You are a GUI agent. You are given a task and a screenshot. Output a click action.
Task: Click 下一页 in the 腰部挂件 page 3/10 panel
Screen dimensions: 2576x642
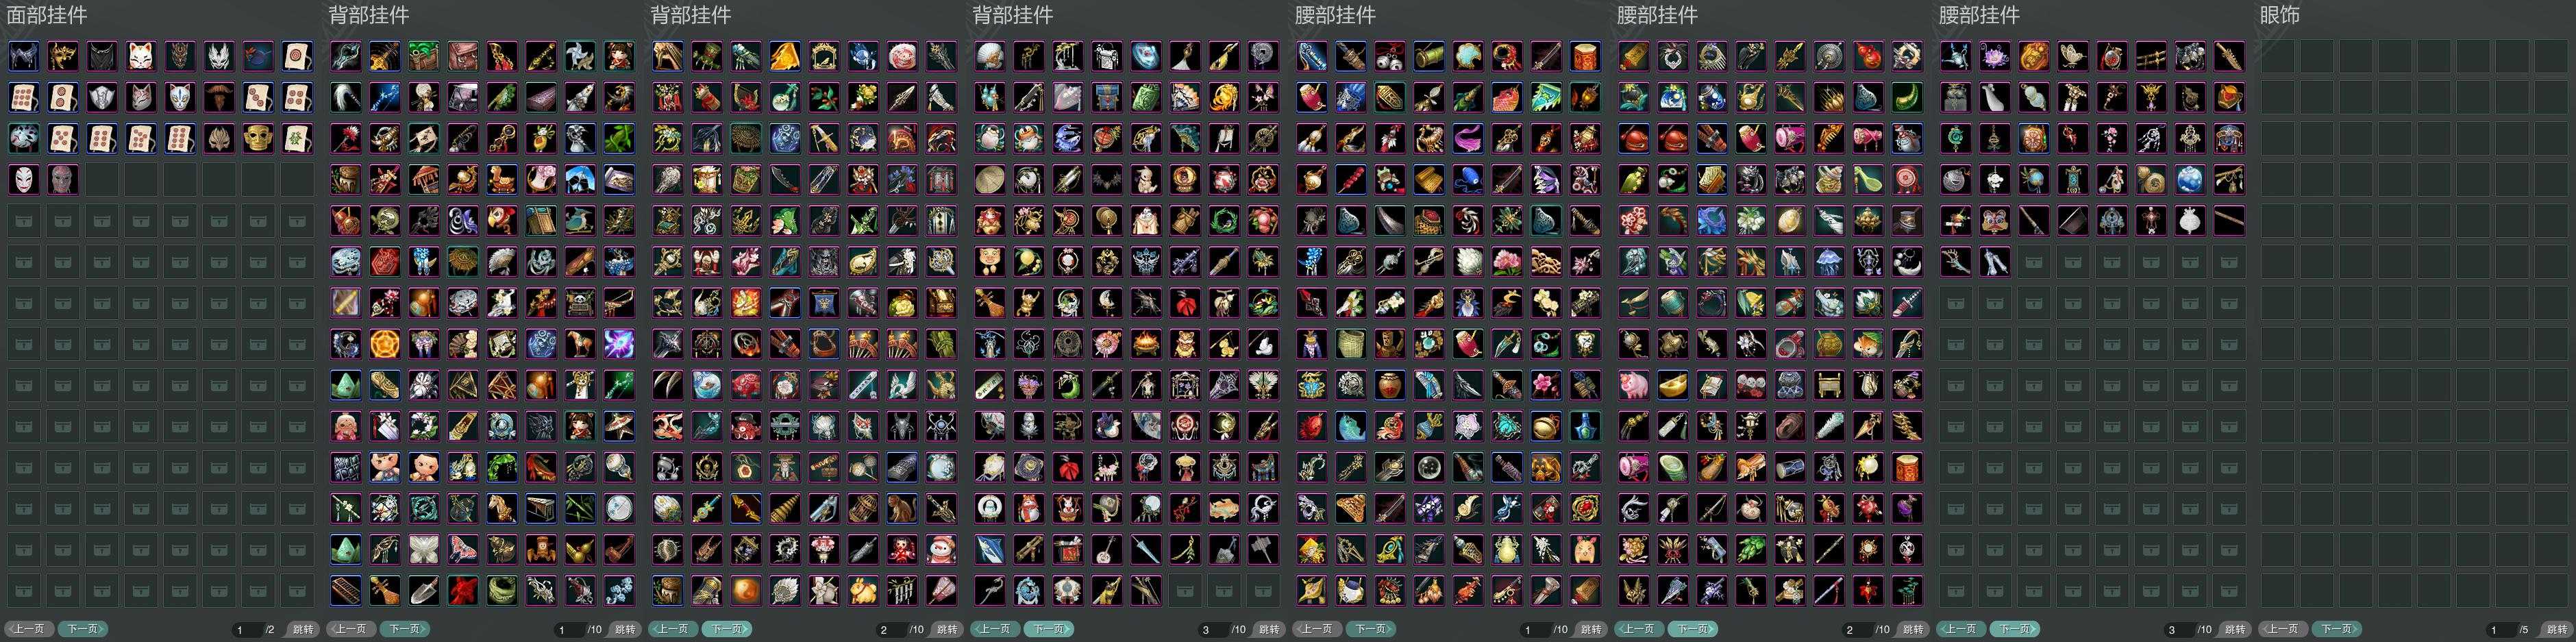point(2014,629)
